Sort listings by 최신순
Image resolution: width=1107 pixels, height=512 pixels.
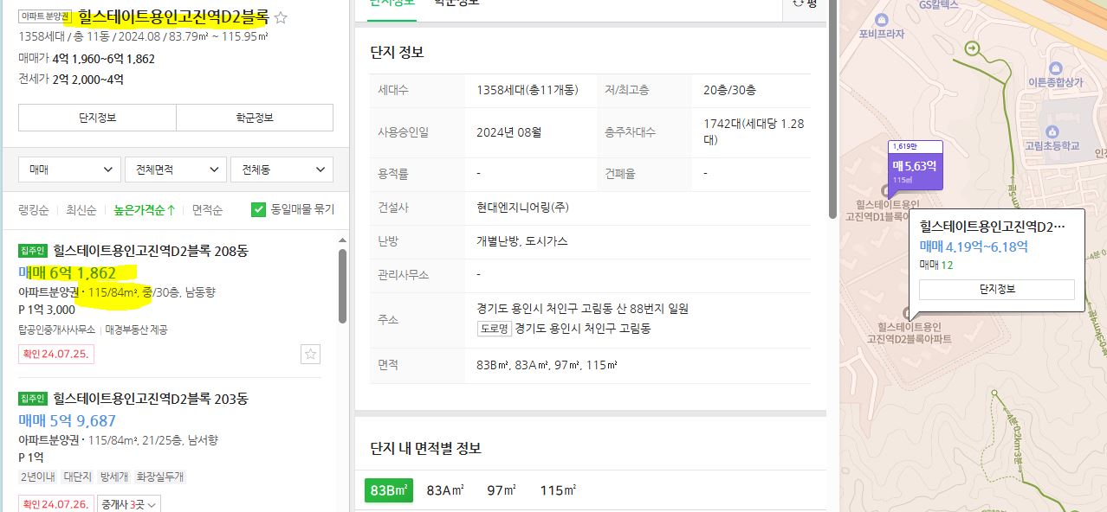[81, 210]
